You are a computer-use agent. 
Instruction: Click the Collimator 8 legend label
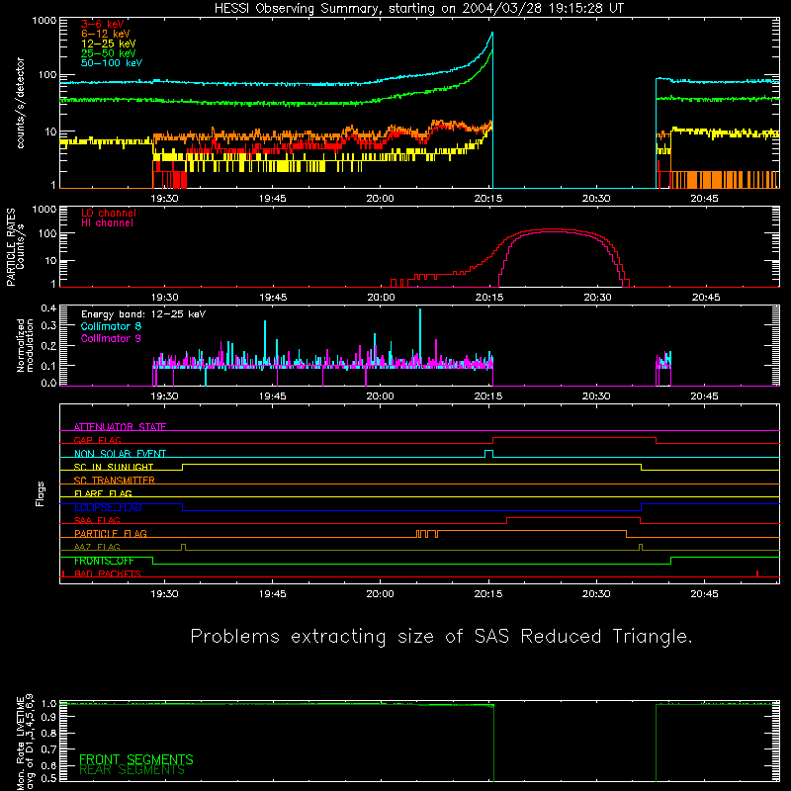pyautogui.click(x=111, y=326)
